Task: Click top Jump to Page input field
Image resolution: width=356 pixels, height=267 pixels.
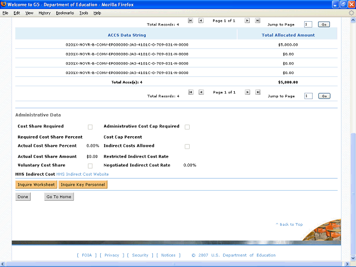Action: point(308,24)
